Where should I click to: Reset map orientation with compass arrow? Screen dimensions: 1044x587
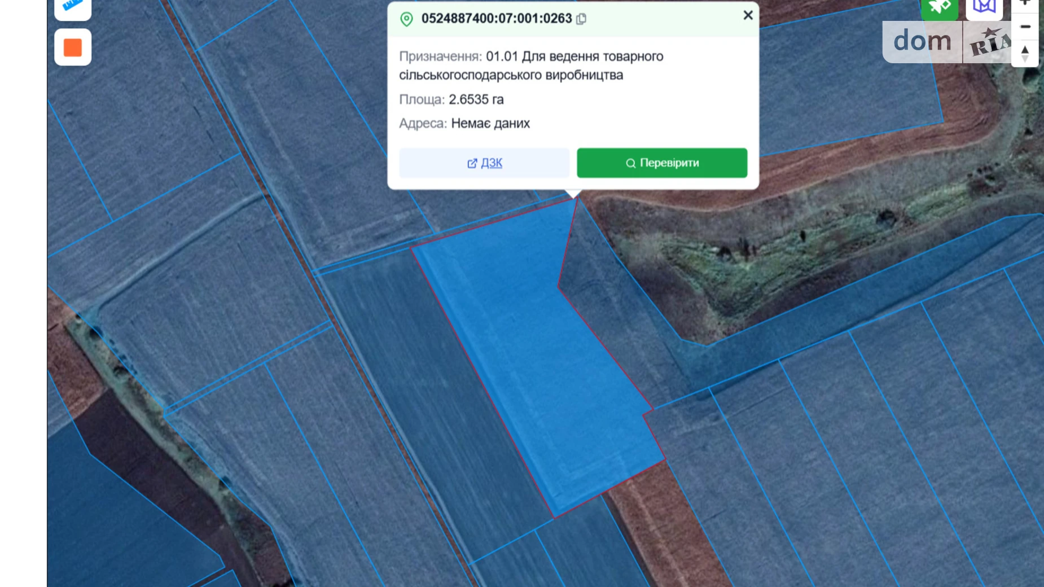tap(1025, 54)
